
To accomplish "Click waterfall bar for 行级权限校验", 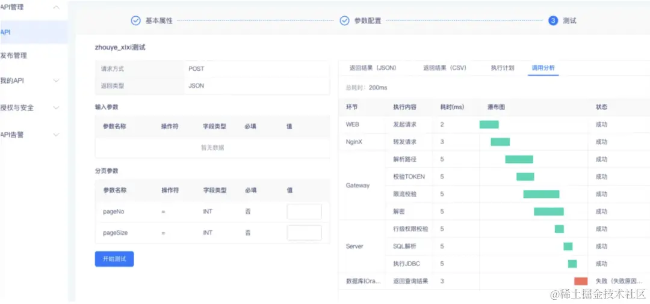I will point(559,229).
